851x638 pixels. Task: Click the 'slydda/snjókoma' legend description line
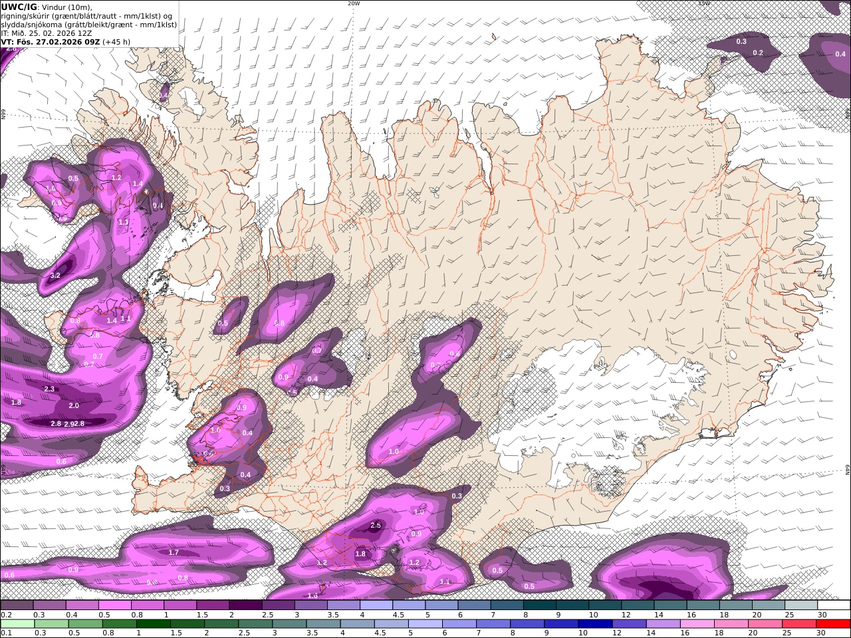click(88, 24)
